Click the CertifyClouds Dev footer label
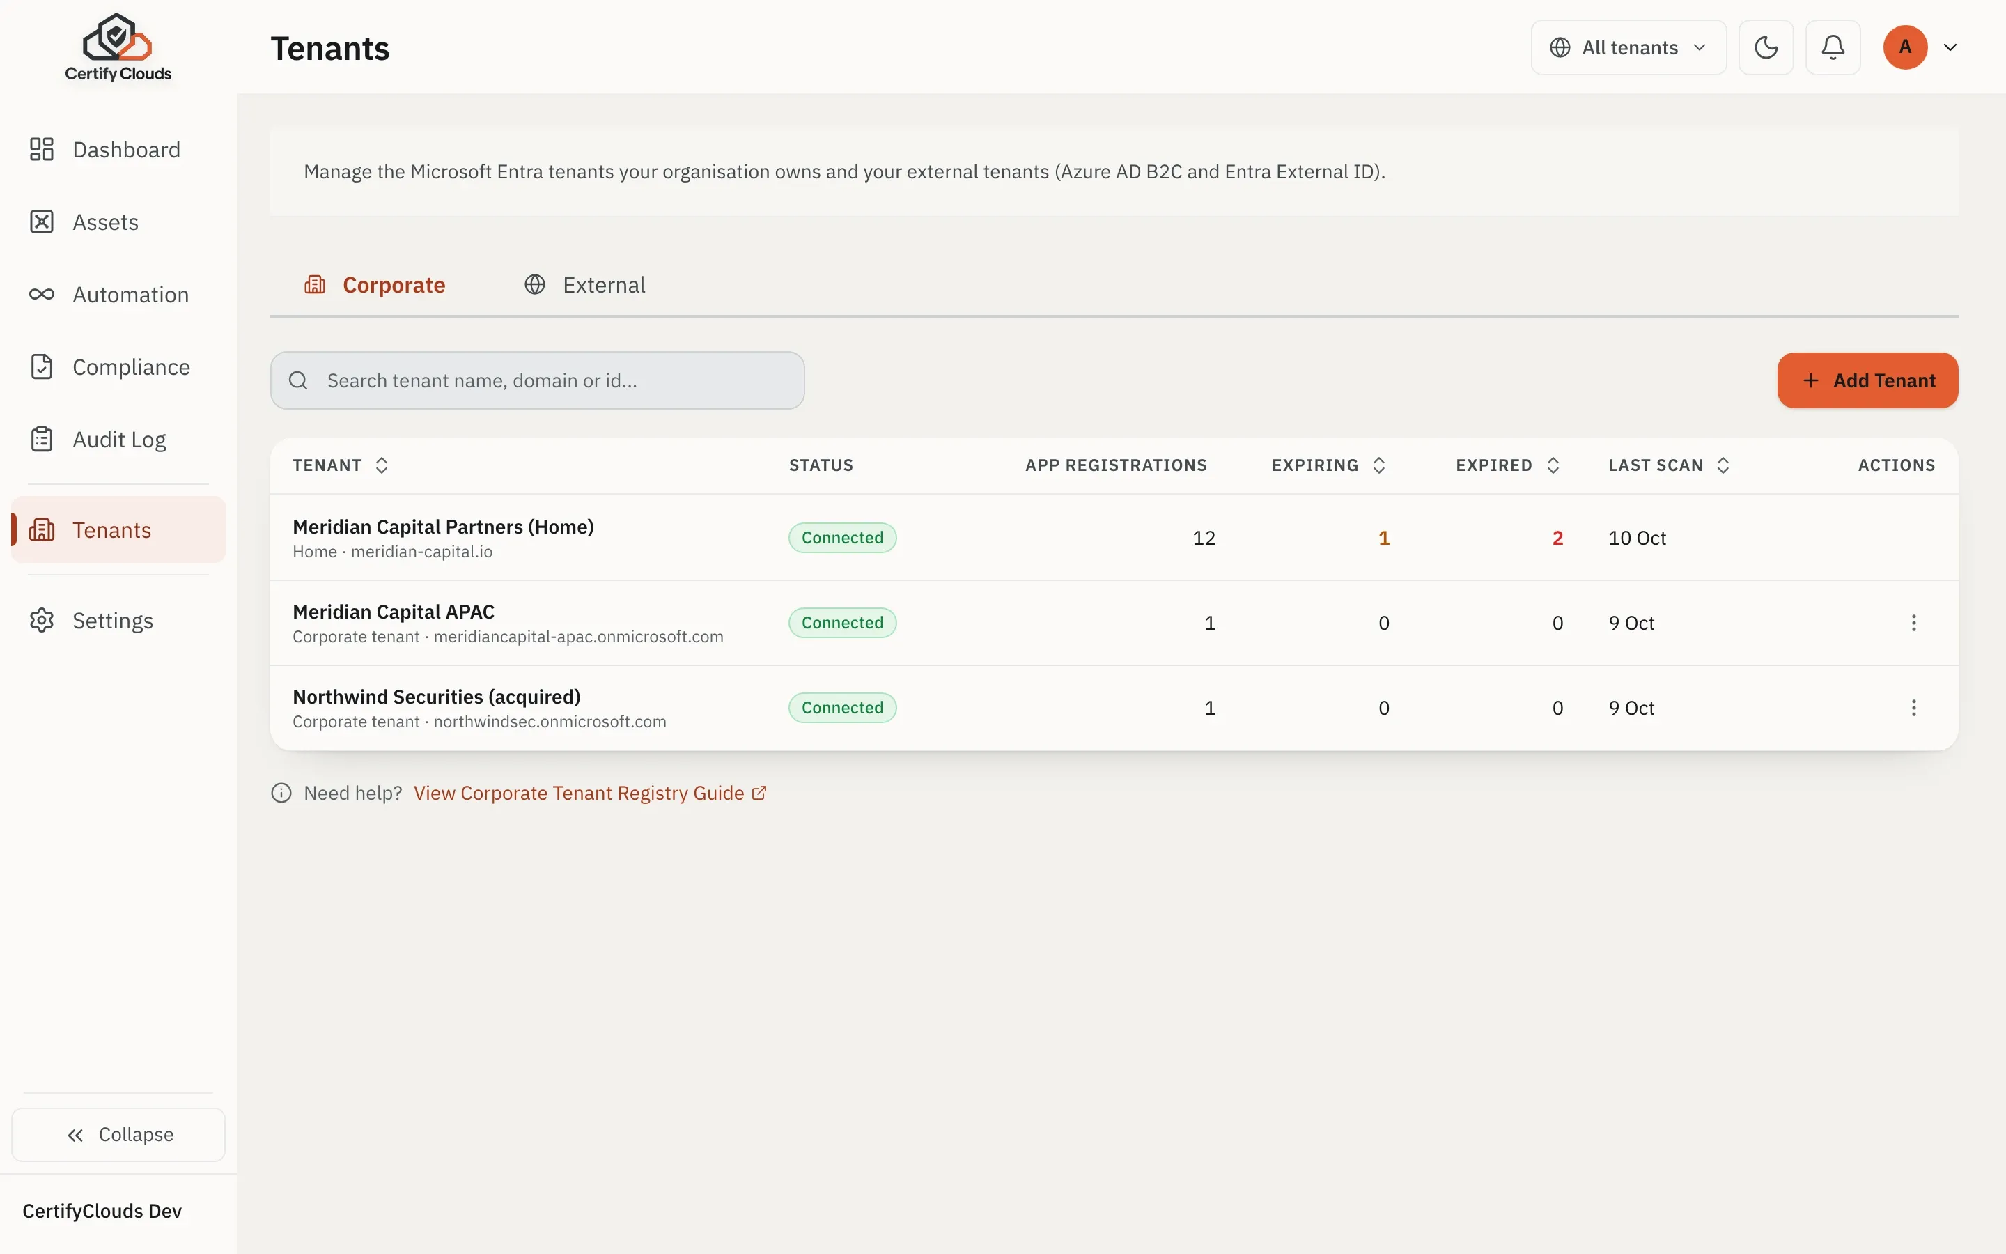The height and width of the screenshot is (1254, 2006). click(102, 1211)
